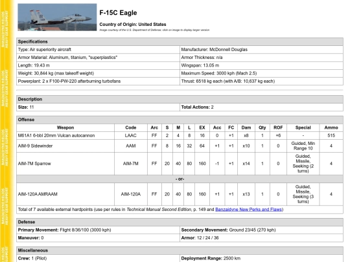Select the Powerplant F100-PW-220 cell
The width and height of the screenshot is (350, 262).
pyautogui.click(x=98, y=81)
